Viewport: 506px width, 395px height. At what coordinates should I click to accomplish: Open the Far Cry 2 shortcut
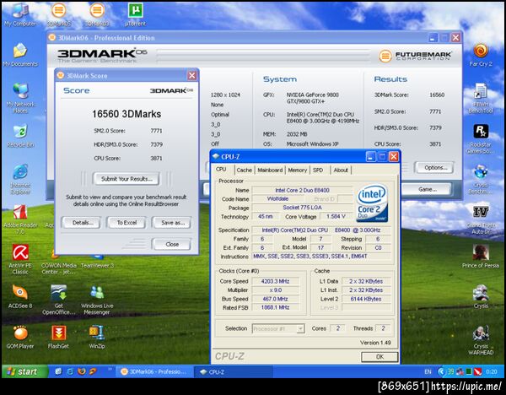(481, 50)
